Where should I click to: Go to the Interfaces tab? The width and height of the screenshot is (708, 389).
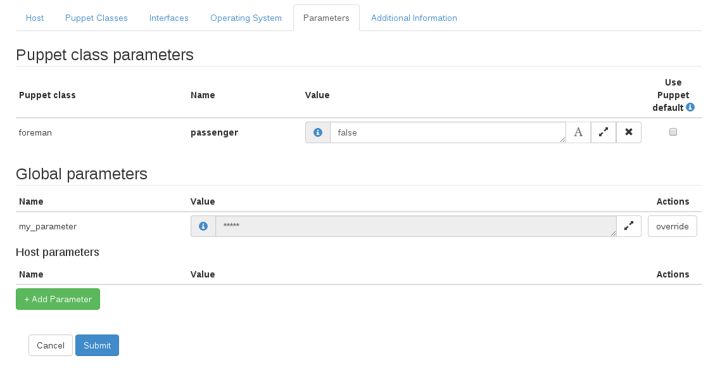169,18
